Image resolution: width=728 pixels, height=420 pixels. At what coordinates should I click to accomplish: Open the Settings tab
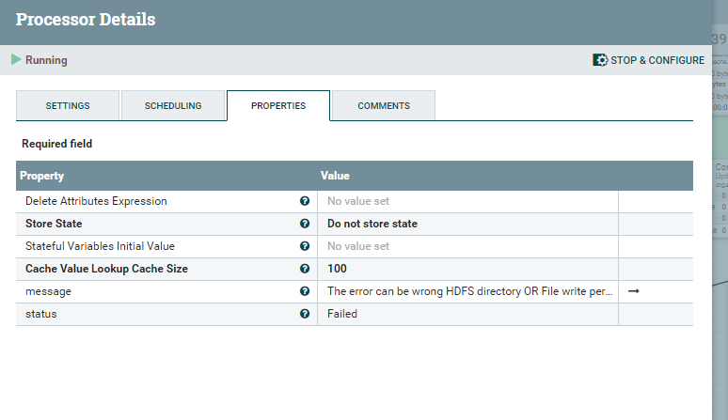[68, 106]
